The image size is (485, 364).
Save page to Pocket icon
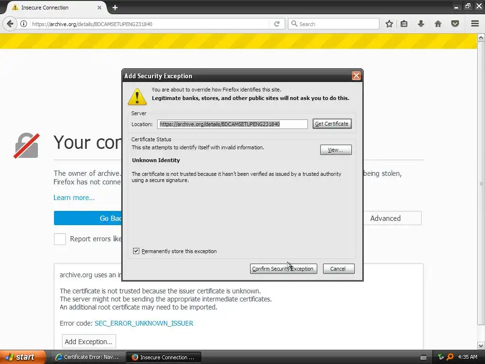point(455,24)
